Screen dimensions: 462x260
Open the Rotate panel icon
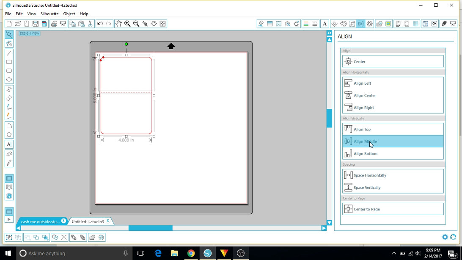click(x=343, y=24)
